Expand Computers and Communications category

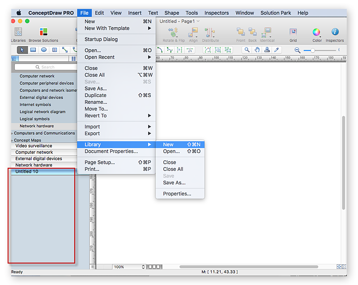pyautogui.click(x=13, y=133)
